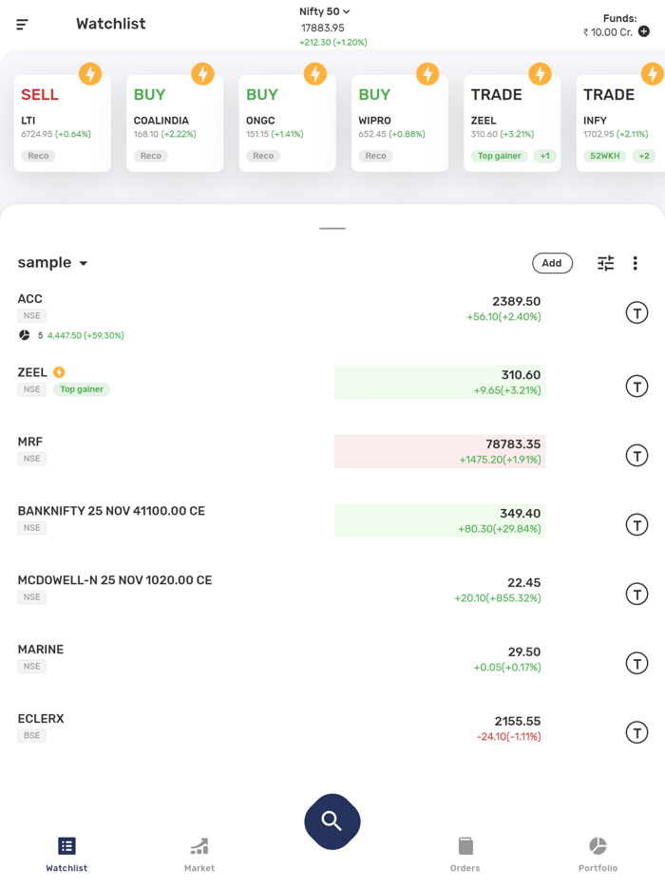Go to the Portfolio tab

tap(598, 853)
